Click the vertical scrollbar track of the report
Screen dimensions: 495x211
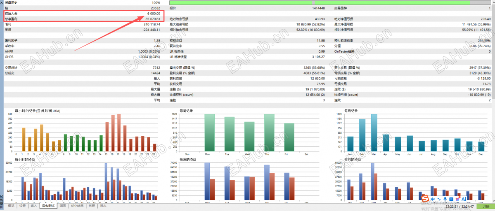(493, 101)
